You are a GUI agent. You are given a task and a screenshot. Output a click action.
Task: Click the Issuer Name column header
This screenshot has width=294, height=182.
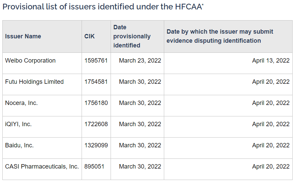(42, 36)
